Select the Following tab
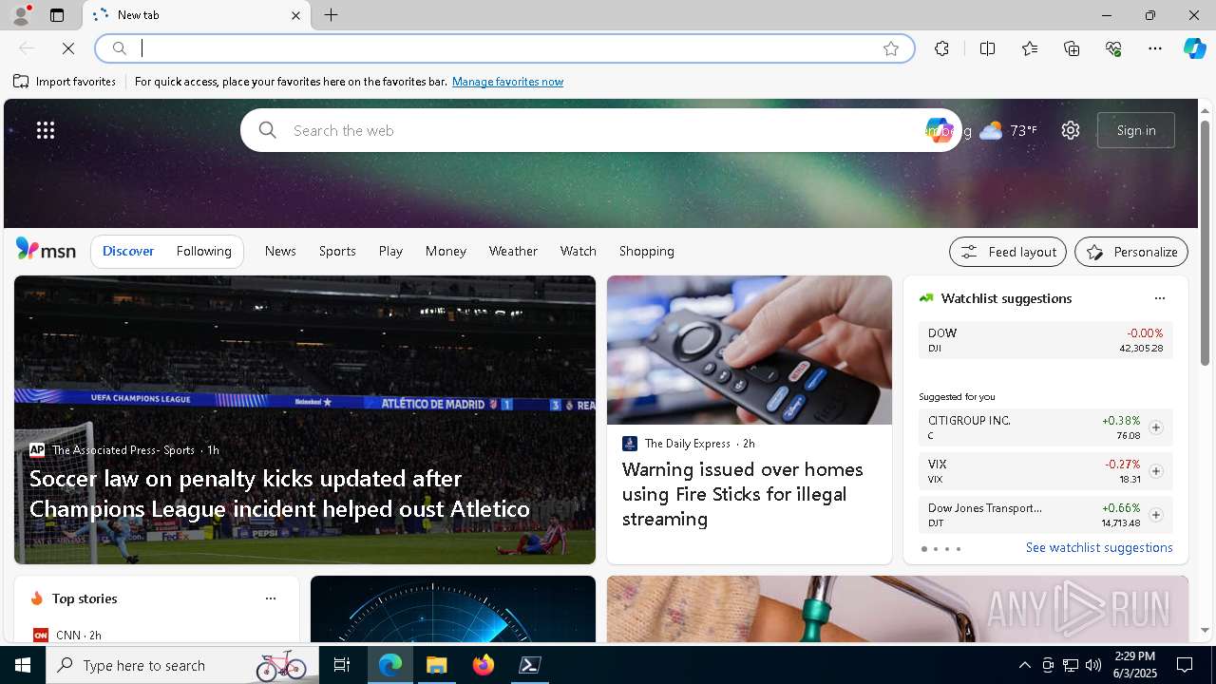Image resolution: width=1216 pixels, height=684 pixels. [x=203, y=251]
